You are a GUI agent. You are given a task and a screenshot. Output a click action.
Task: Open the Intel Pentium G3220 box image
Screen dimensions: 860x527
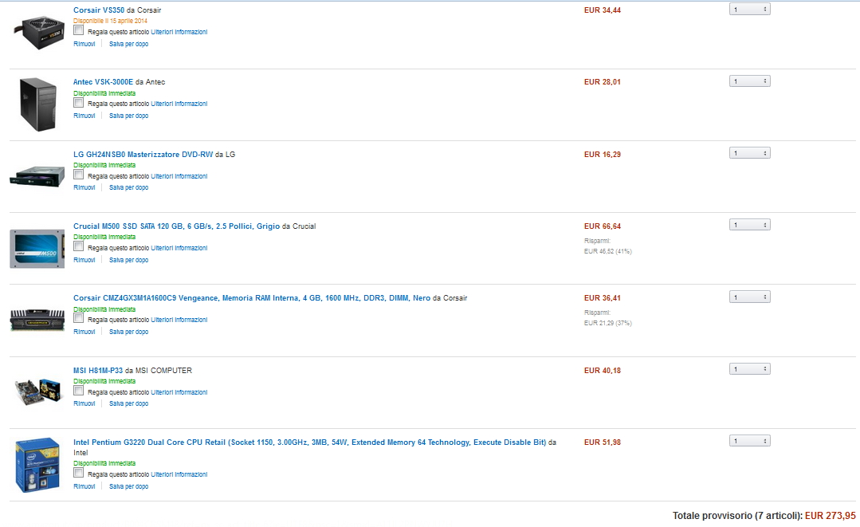(37, 465)
